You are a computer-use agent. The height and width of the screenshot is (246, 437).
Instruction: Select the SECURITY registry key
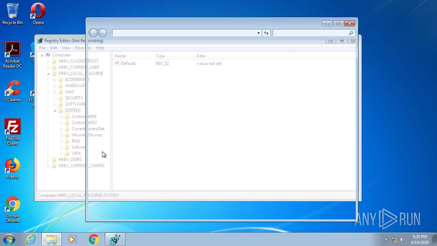click(74, 98)
